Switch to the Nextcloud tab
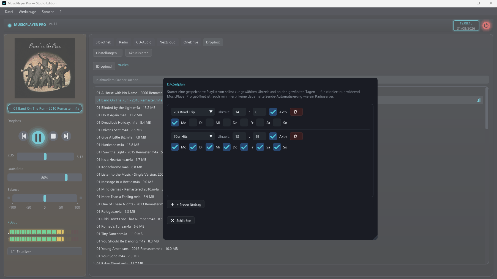The height and width of the screenshot is (279, 497). pos(168,42)
